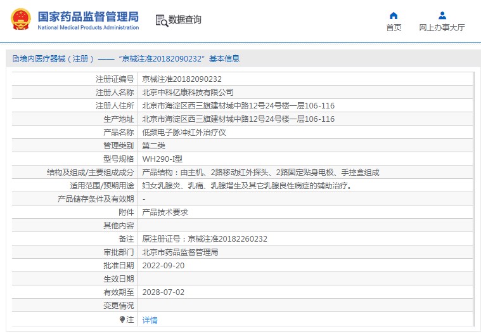Click the 有效期至 row label
This screenshot has height=333, width=481.
pyautogui.click(x=119, y=292)
